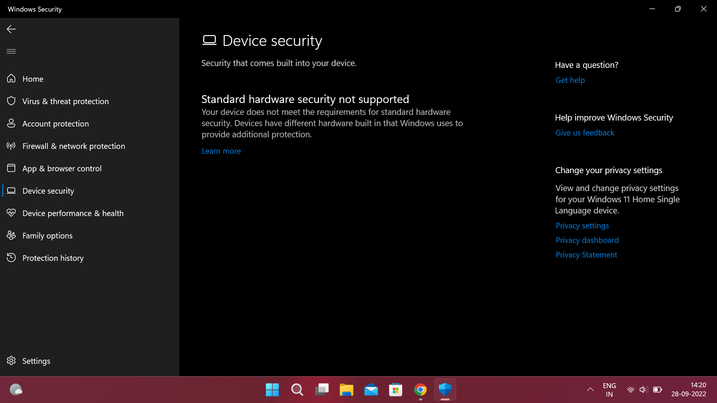Click the Protection history clock icon
This screenshot has height=403, width=717.
point(11,257)
